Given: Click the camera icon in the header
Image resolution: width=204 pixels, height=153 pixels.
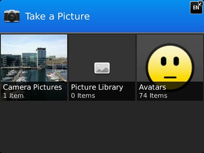Looking at the screenshot, I should [x=12, y=16].
